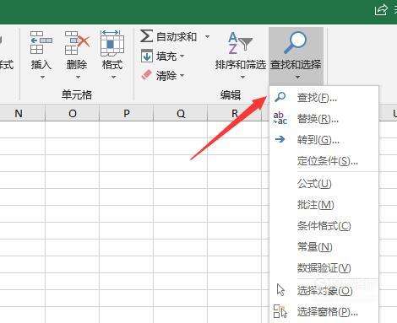Expand the 删除 dropdown arrow

pyautogui.click(x=78, y=77)
